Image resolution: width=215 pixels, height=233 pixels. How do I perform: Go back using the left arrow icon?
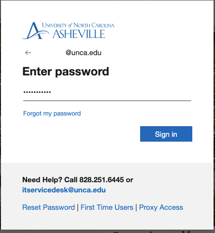28,53
